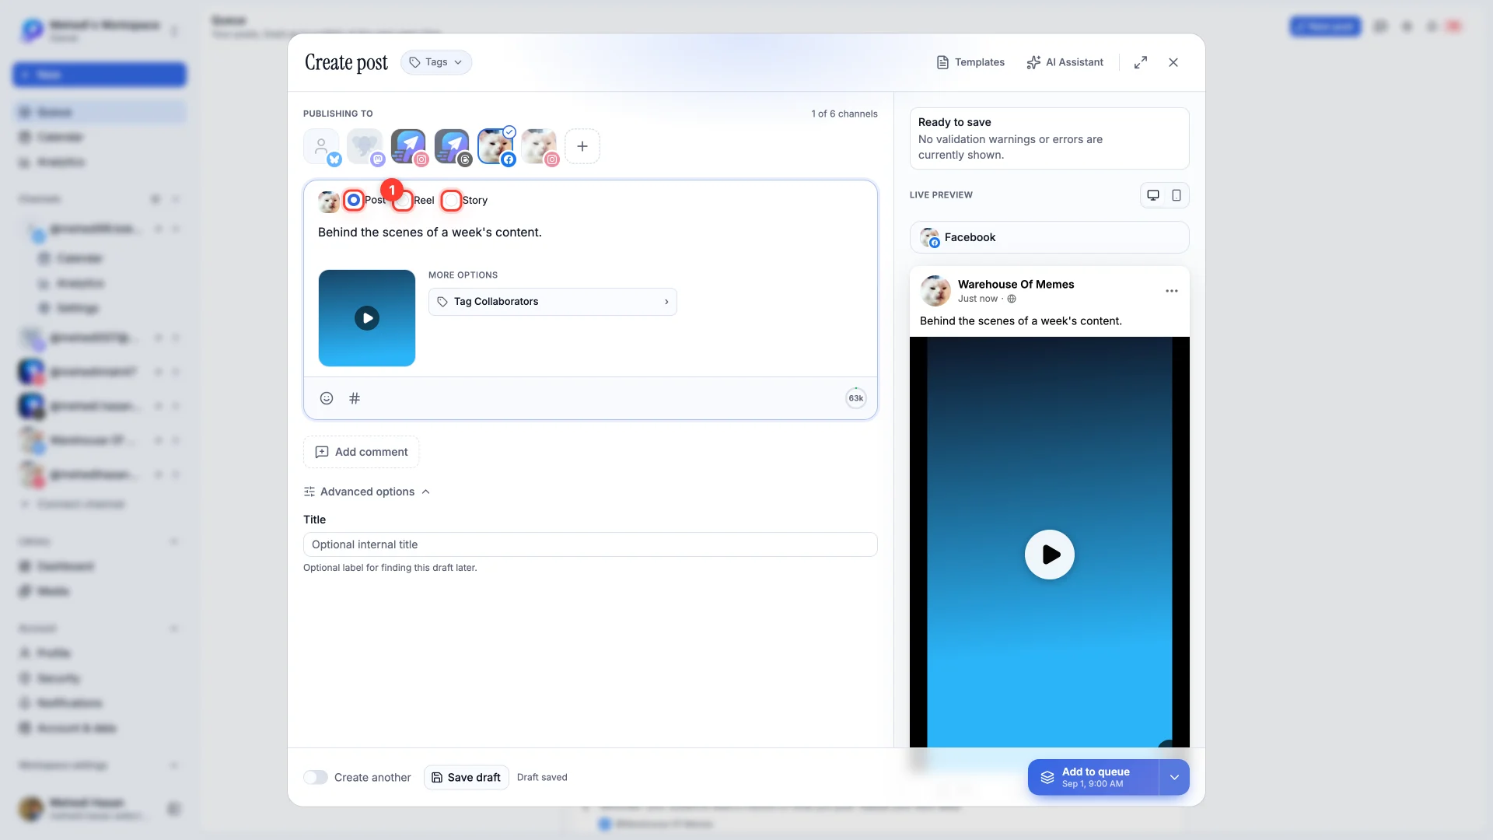Select the Threads rocket channel
The image size is (1493, 840).
(x=452, y=146)
